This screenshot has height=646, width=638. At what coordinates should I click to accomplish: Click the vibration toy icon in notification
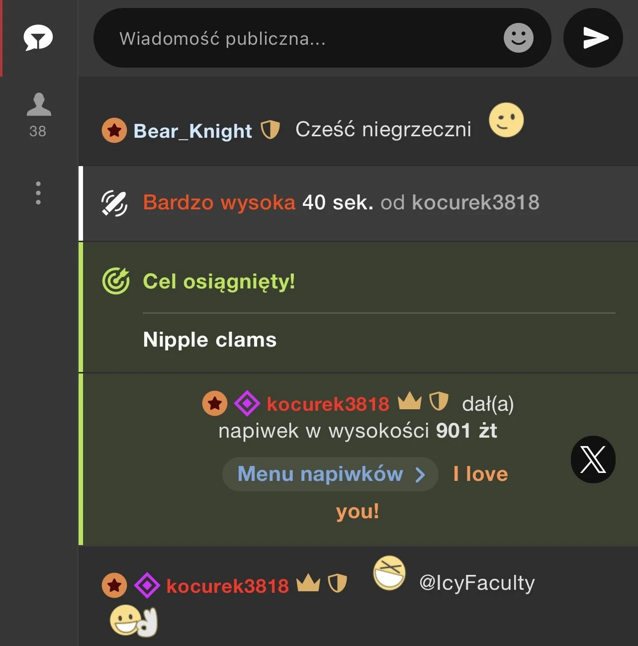pos(114,203)
